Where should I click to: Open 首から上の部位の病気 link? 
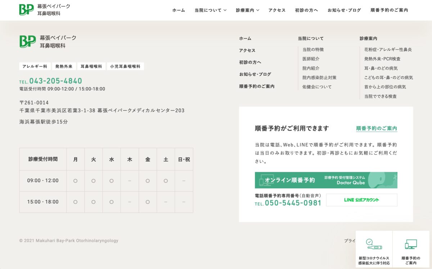coord(385,87)
